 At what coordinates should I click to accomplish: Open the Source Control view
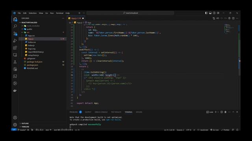pyautogui.click(x=15, y=33)
